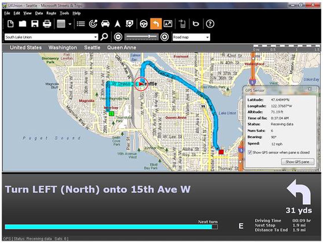Click the green route start marker
323x243 pixels.
[x=112, y=114]
